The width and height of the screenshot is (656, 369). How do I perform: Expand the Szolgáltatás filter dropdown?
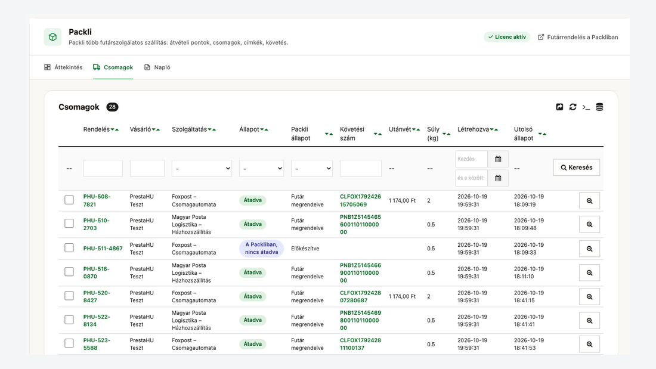click(x=202, y=168)
